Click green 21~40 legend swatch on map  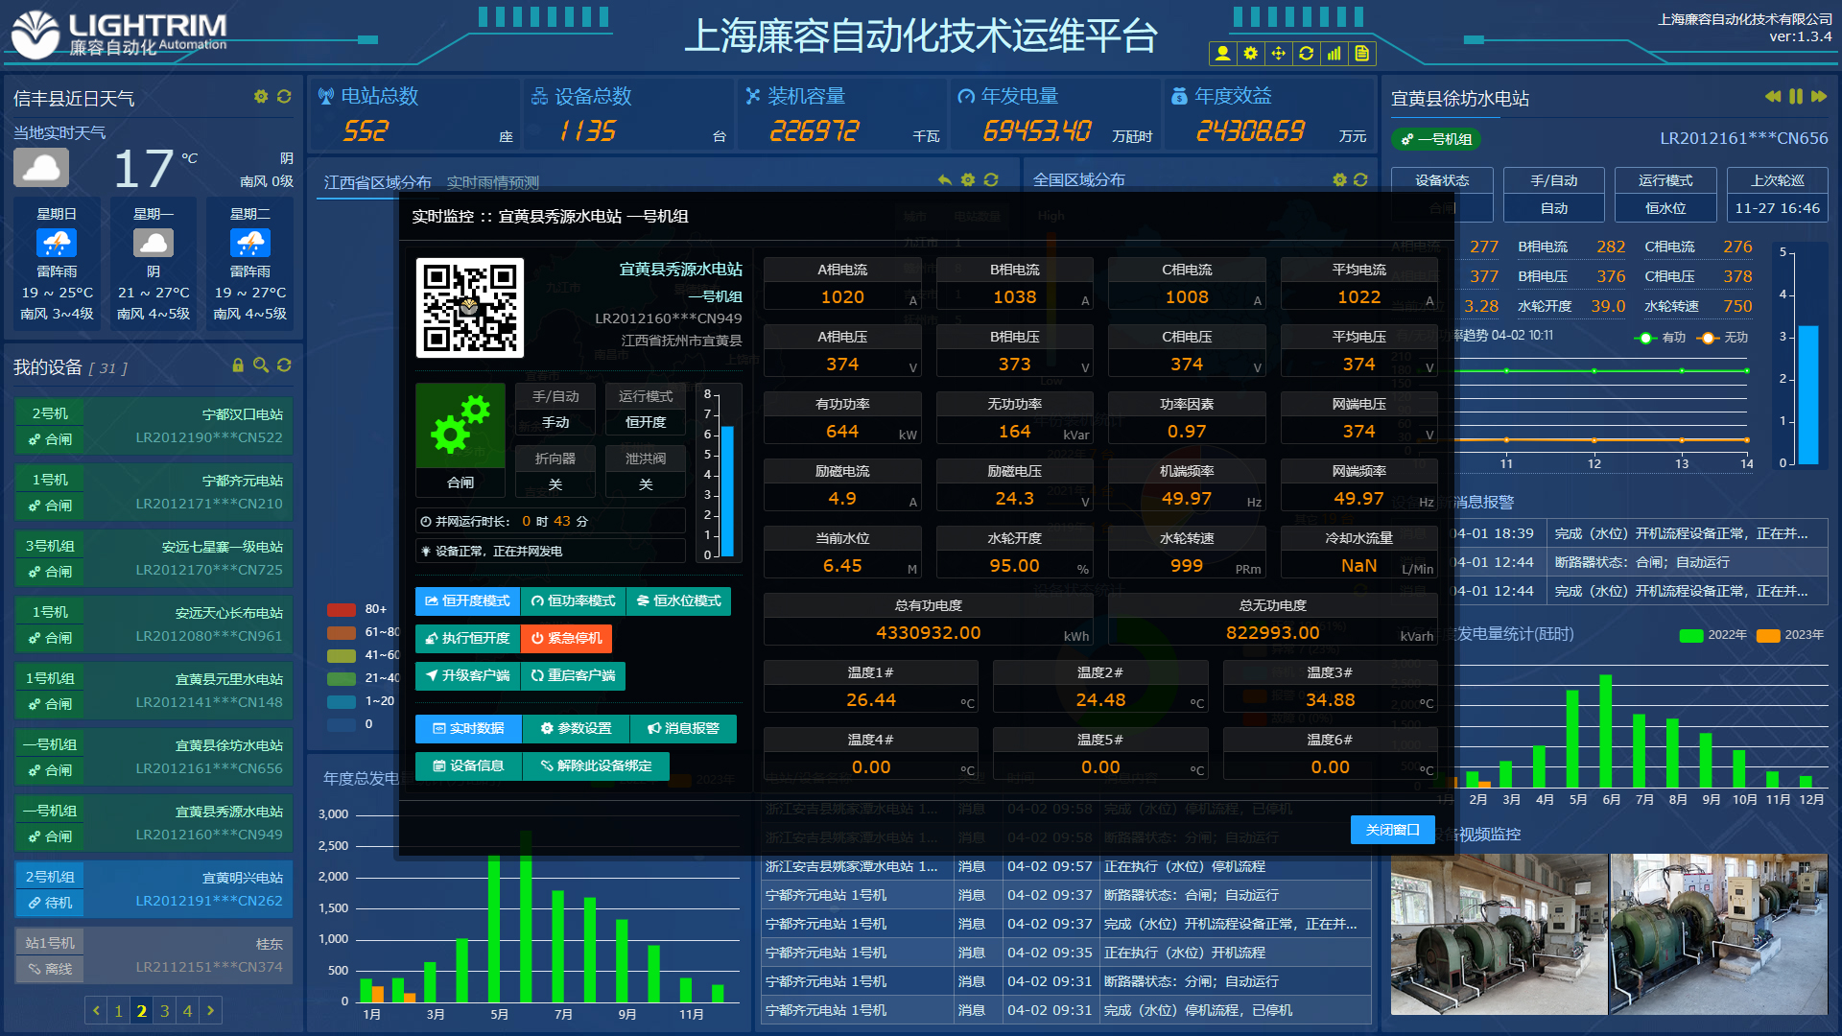point(342,678)
